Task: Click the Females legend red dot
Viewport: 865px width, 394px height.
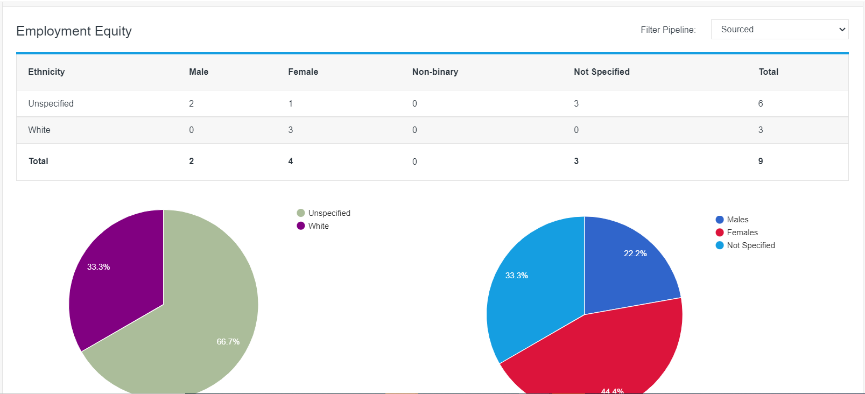Action: pos(720,233)
